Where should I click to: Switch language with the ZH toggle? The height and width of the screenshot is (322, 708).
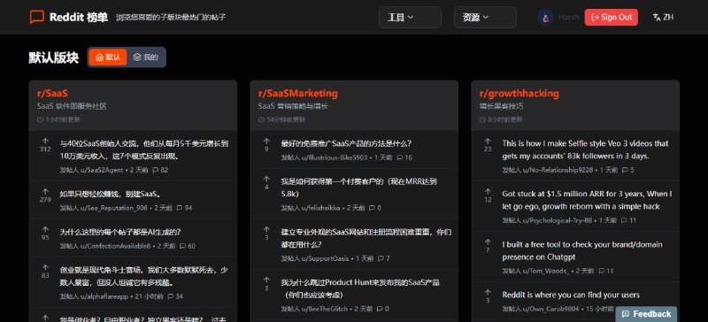[x=663, y=17]
